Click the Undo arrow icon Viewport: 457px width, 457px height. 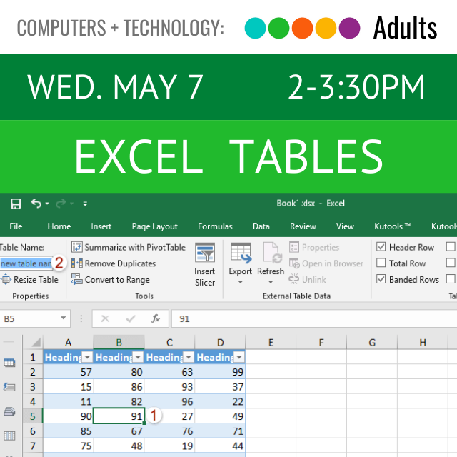[x=36, y=204]
